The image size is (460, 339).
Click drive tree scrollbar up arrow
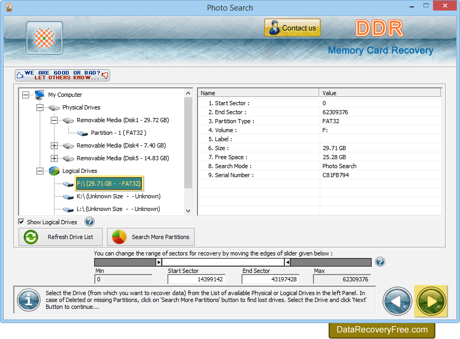(188, 93)
